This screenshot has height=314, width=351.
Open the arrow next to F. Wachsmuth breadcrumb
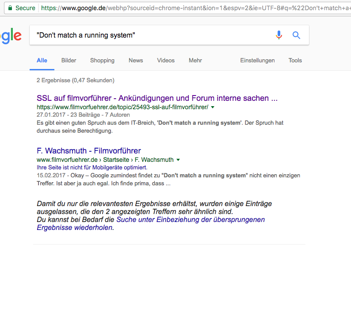(x=178, y=160)
